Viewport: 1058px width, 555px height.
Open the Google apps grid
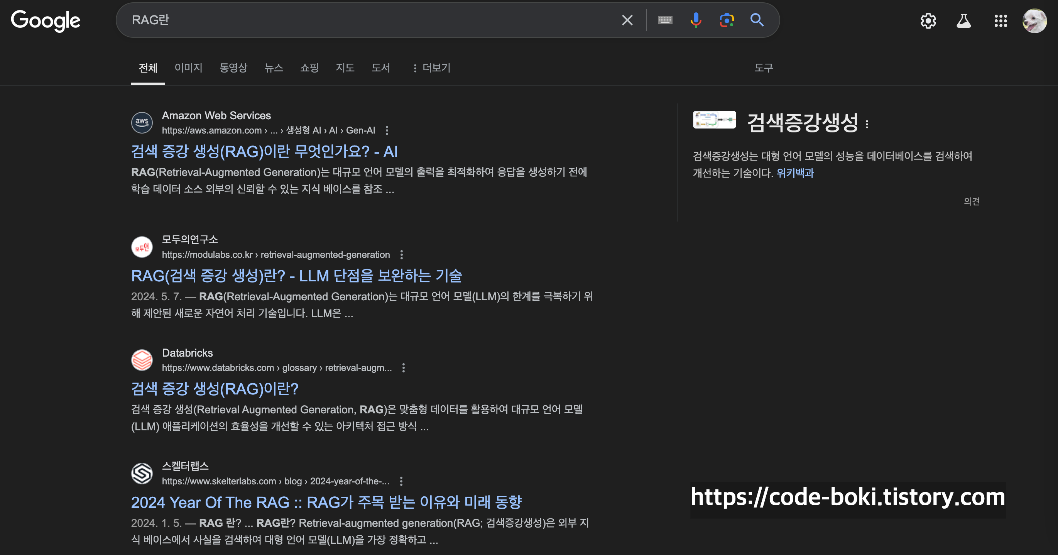click(1001, 21)
